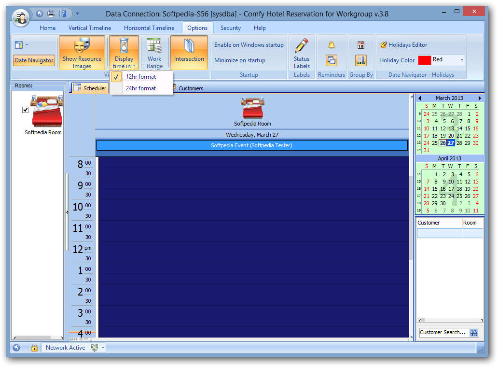
Task: Choose the 24hr format menu option
Action: click(x=141, y=88)
